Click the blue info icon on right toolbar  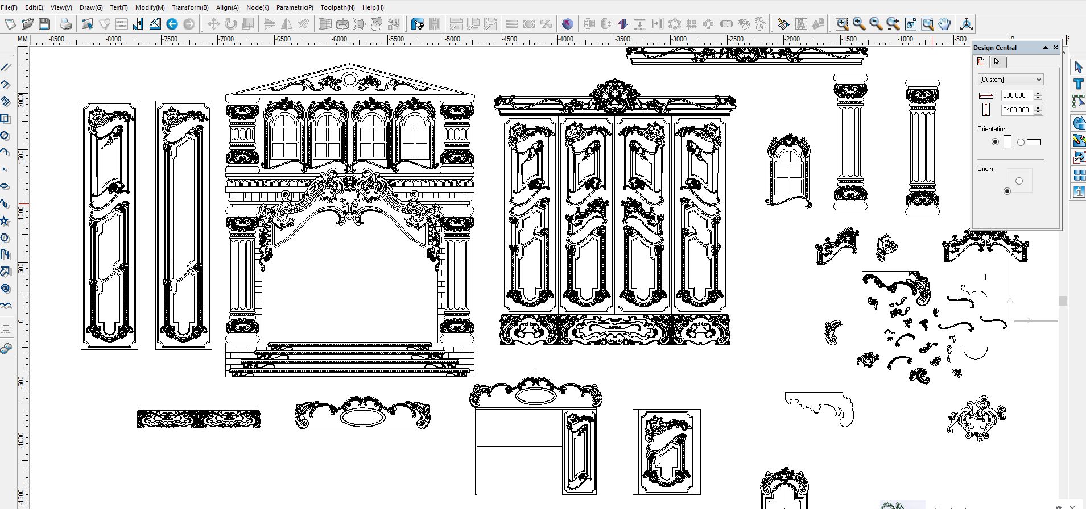pyautogui.click(x=1079, y=192)
